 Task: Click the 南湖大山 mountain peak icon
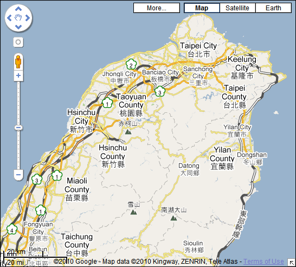point(173,218)
